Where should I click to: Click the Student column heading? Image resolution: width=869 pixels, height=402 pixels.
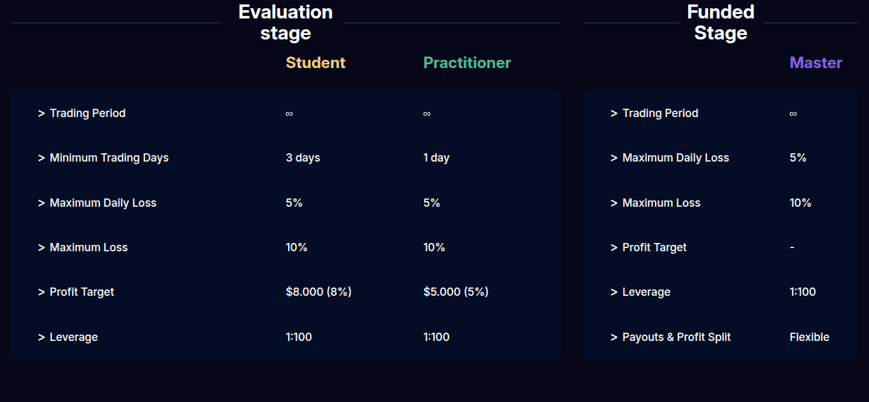315,63
